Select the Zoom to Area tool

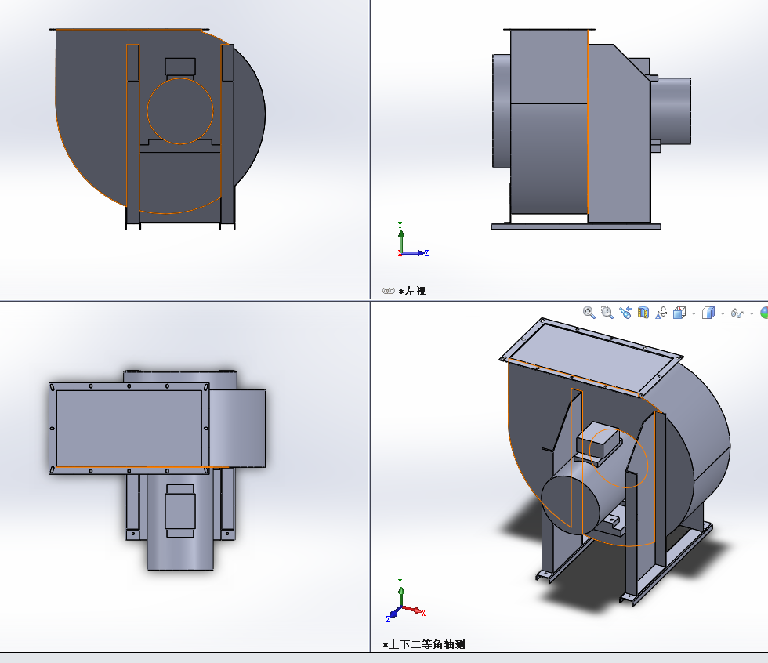[x=607, y=313]
